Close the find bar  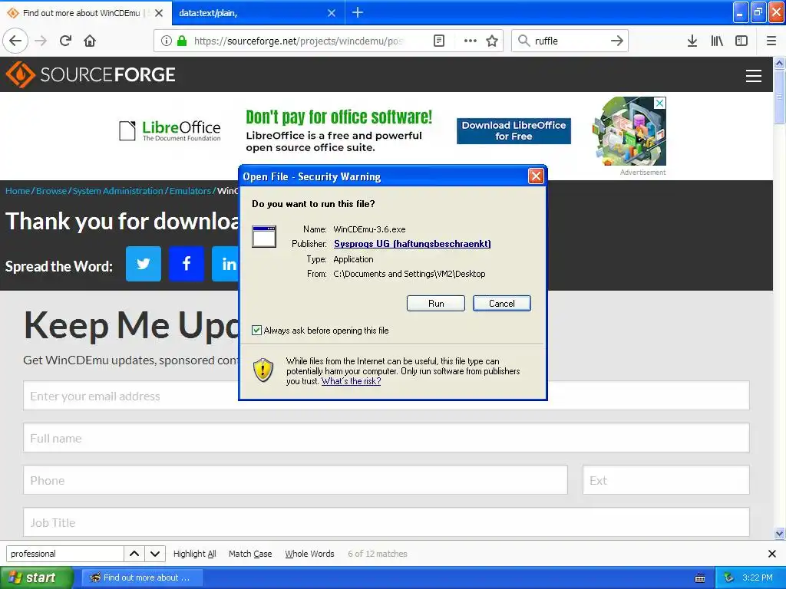(772, 554)
